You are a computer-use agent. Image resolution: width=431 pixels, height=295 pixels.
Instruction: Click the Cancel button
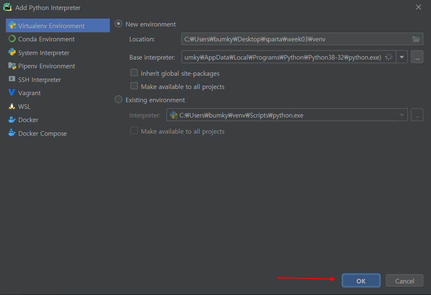pos(404,281)
